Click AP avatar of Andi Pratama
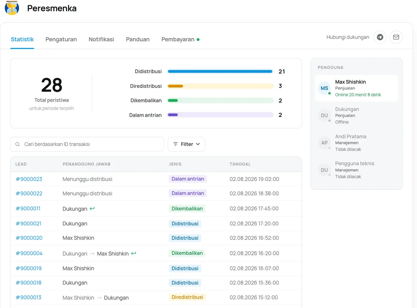This screenshot has width=417, height=308. point(324,143)
